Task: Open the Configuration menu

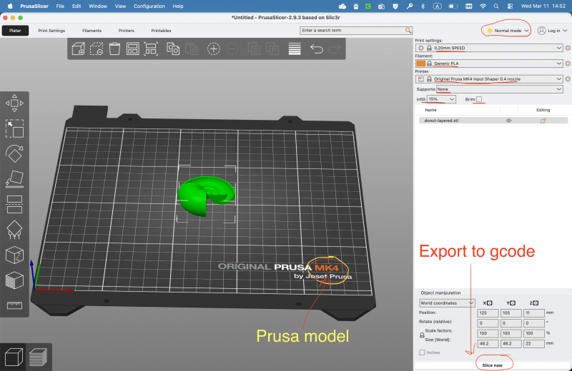Action: coord(149,6)
